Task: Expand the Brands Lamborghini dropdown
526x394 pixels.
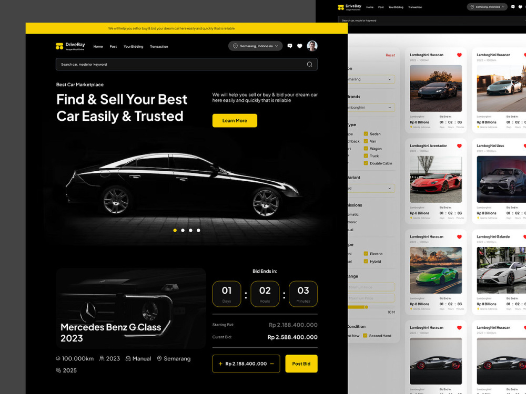Action: [x=371, y=108]
